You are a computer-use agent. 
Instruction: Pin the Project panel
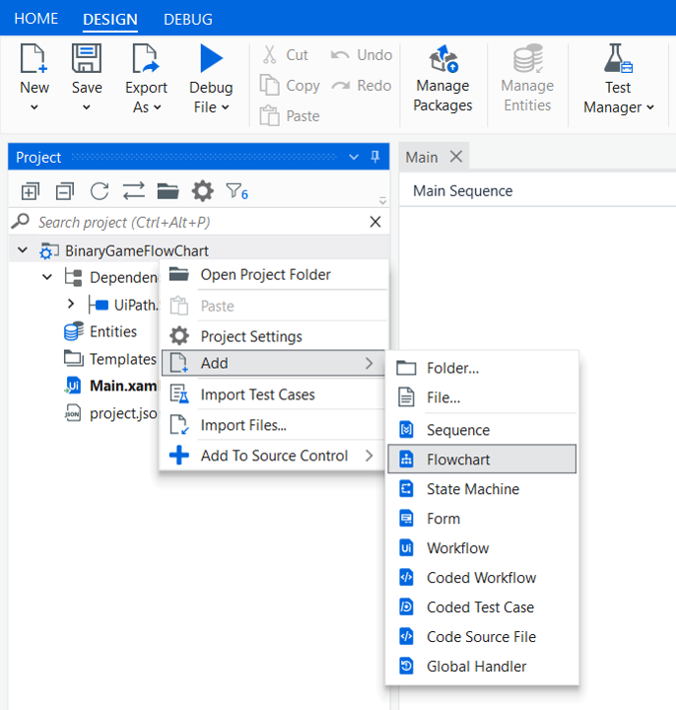tap(375, 157)
